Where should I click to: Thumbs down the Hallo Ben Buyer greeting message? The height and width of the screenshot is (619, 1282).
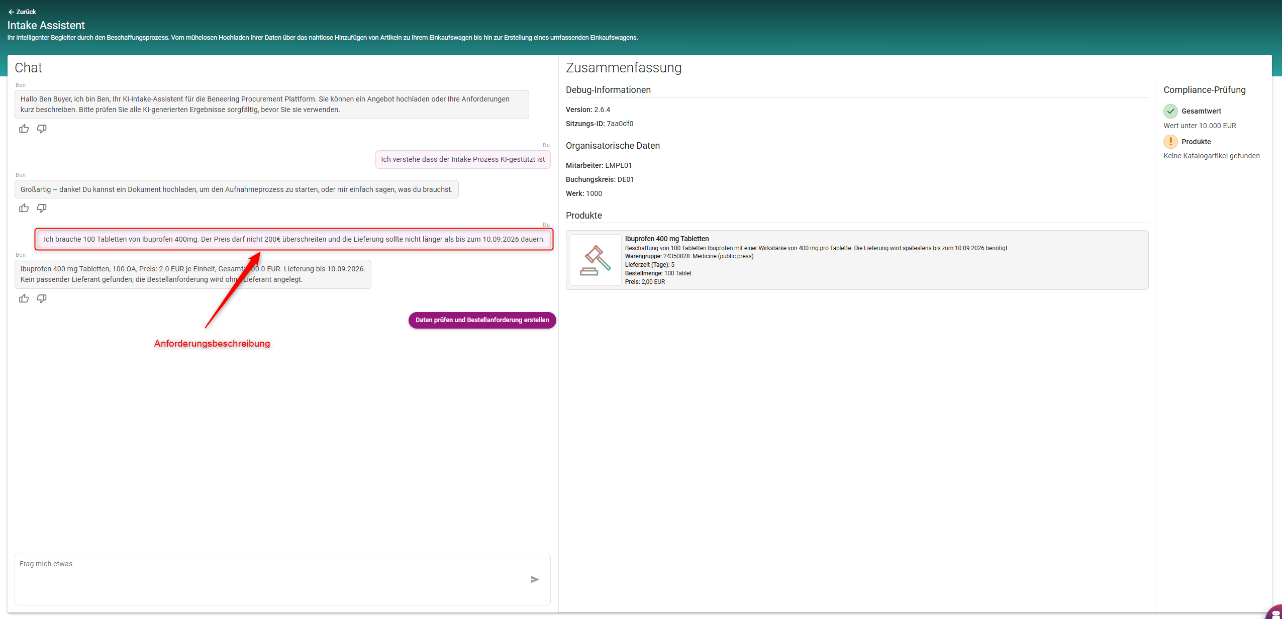click(x=42, y=129)
